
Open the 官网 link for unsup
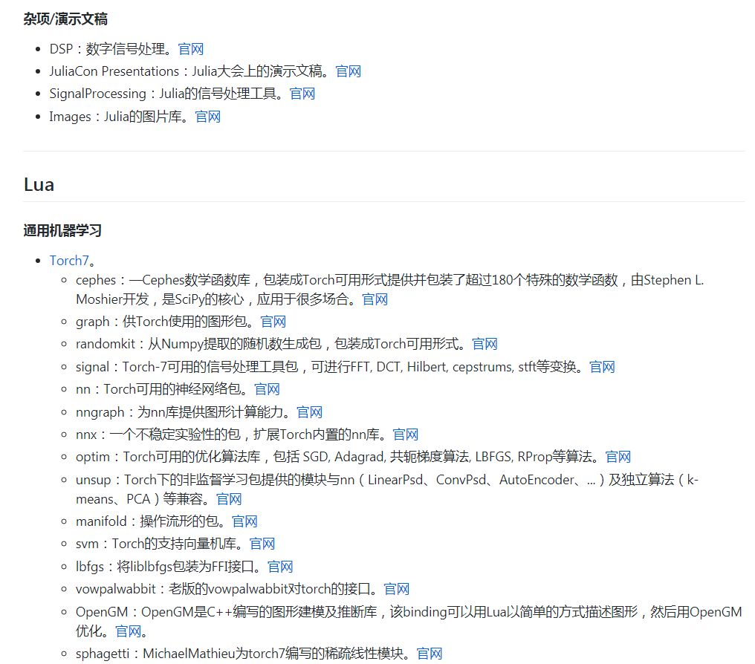point(229,499)
